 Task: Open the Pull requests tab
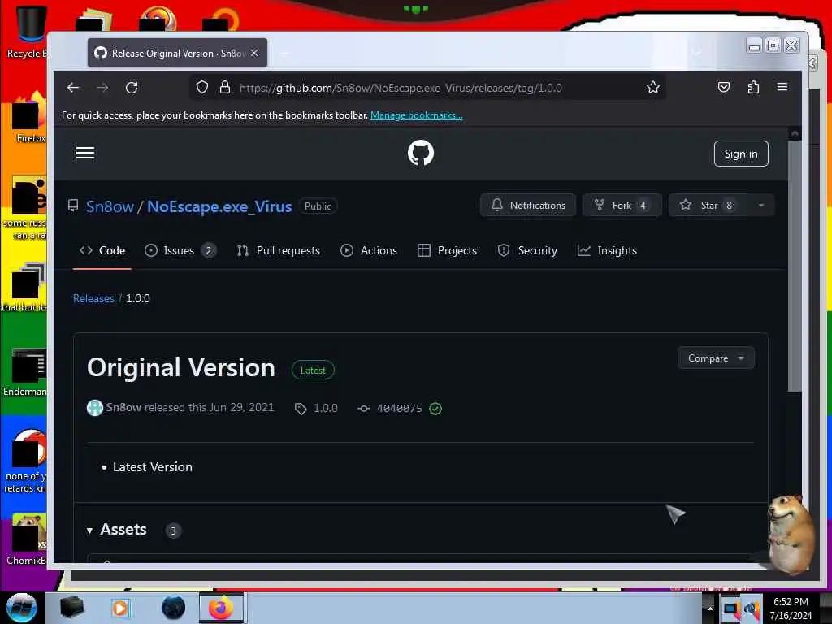[279, 250]
